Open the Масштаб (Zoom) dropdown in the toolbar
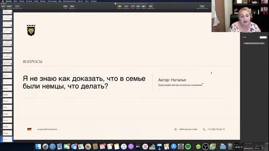 9,6
